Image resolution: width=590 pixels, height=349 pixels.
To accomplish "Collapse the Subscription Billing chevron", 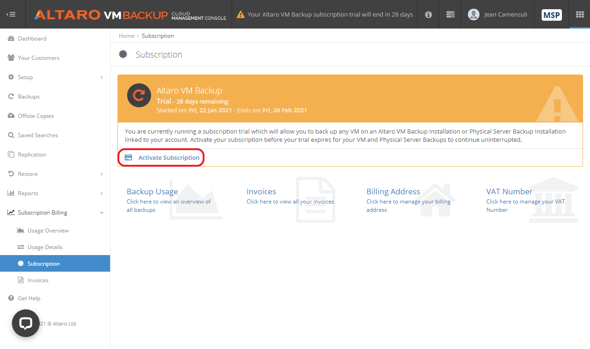I will pyautogui.click(x=102, y=213).
